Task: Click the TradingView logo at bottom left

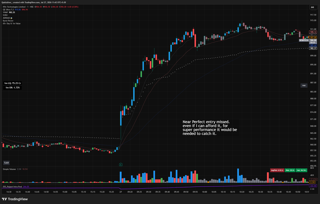Action: [x=15, y=199]
